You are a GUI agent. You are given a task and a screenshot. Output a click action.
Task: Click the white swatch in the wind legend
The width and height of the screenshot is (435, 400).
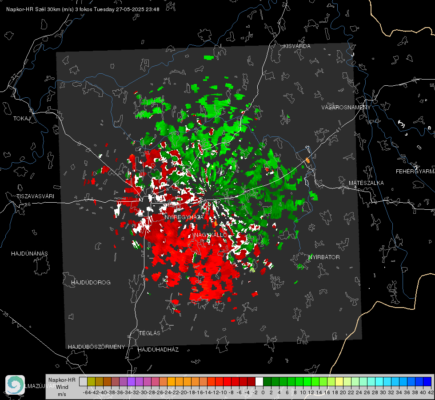pos(259,381)
